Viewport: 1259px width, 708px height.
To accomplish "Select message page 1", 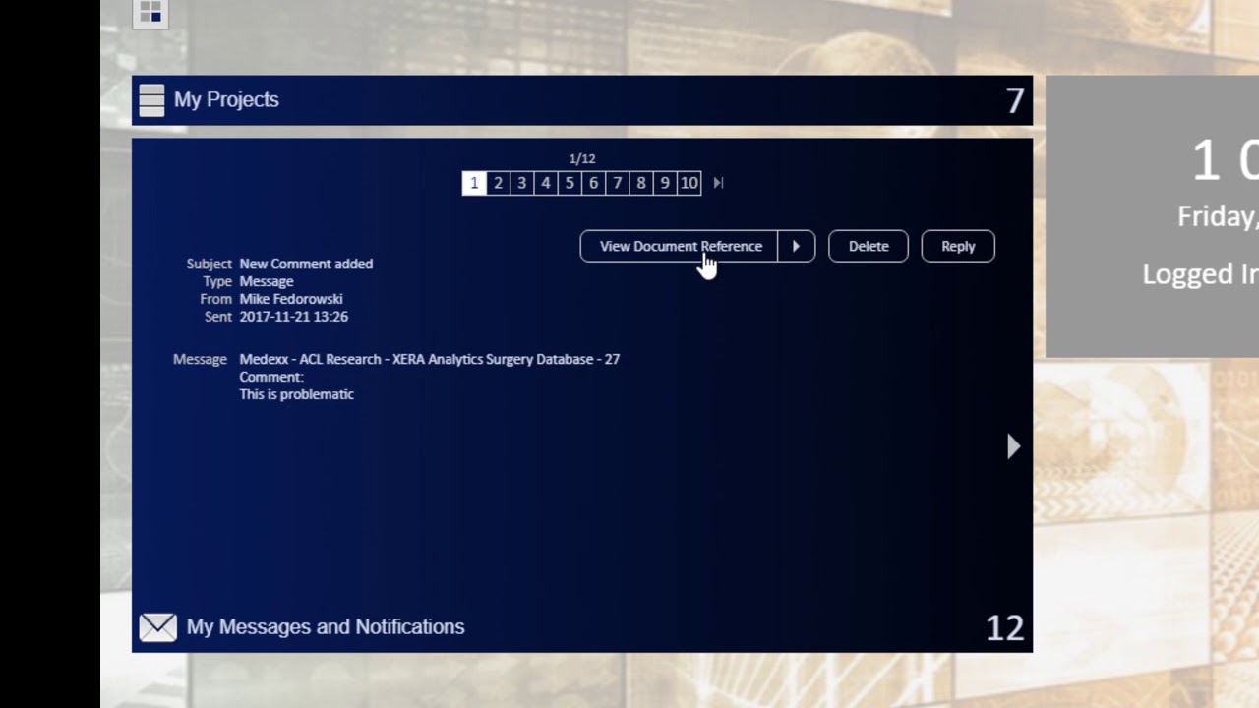I will click(474, 183).
